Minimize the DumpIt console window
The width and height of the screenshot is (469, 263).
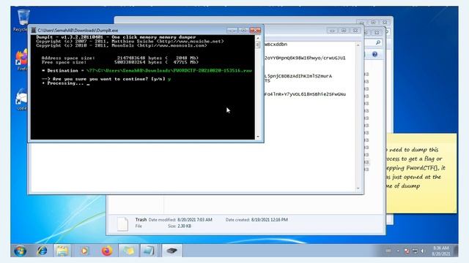(232, 30)
